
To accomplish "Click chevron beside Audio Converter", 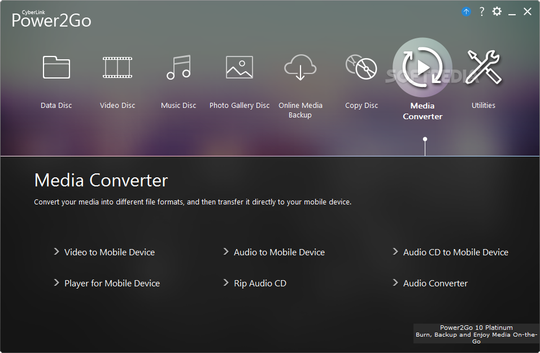I will pos(395,283).
